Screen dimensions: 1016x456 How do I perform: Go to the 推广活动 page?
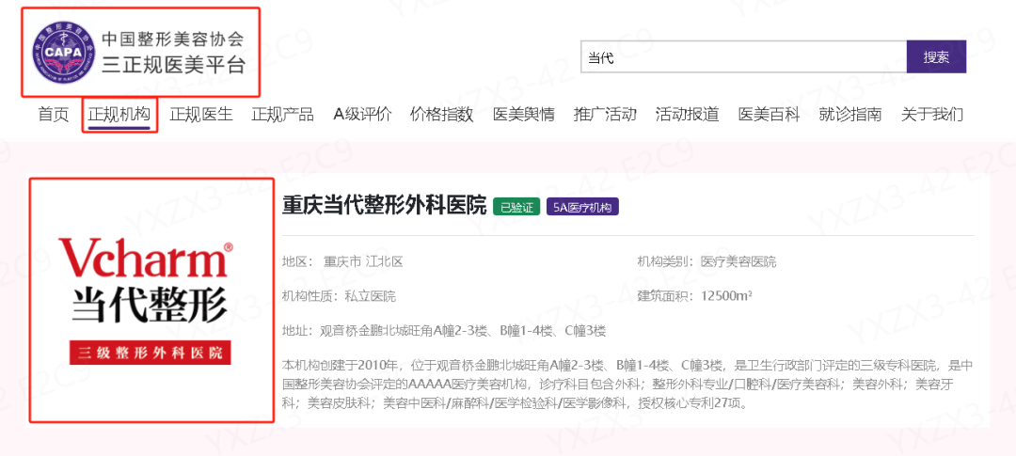[605, 115]
